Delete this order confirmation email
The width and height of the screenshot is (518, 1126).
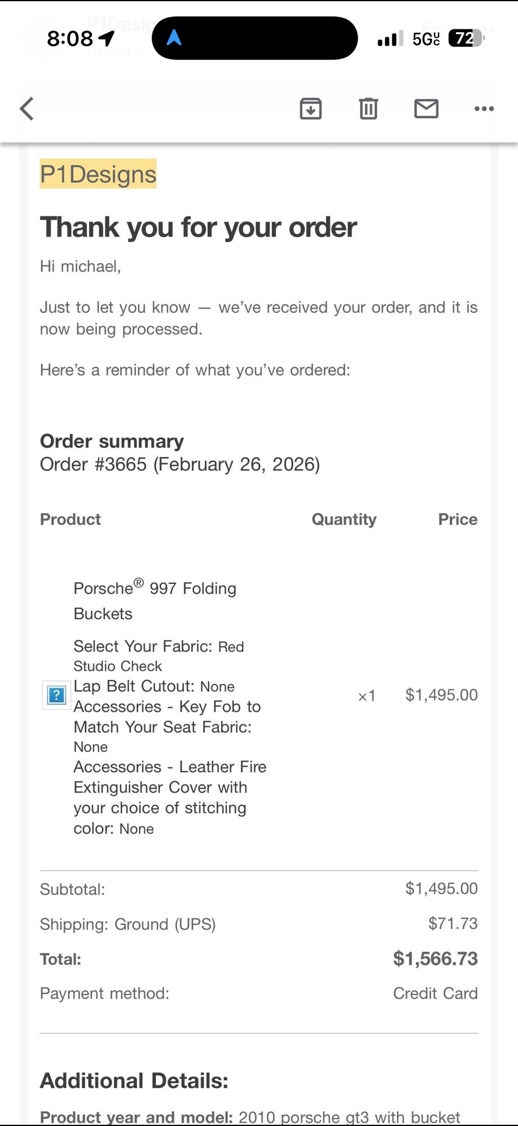tap(368, 109)
